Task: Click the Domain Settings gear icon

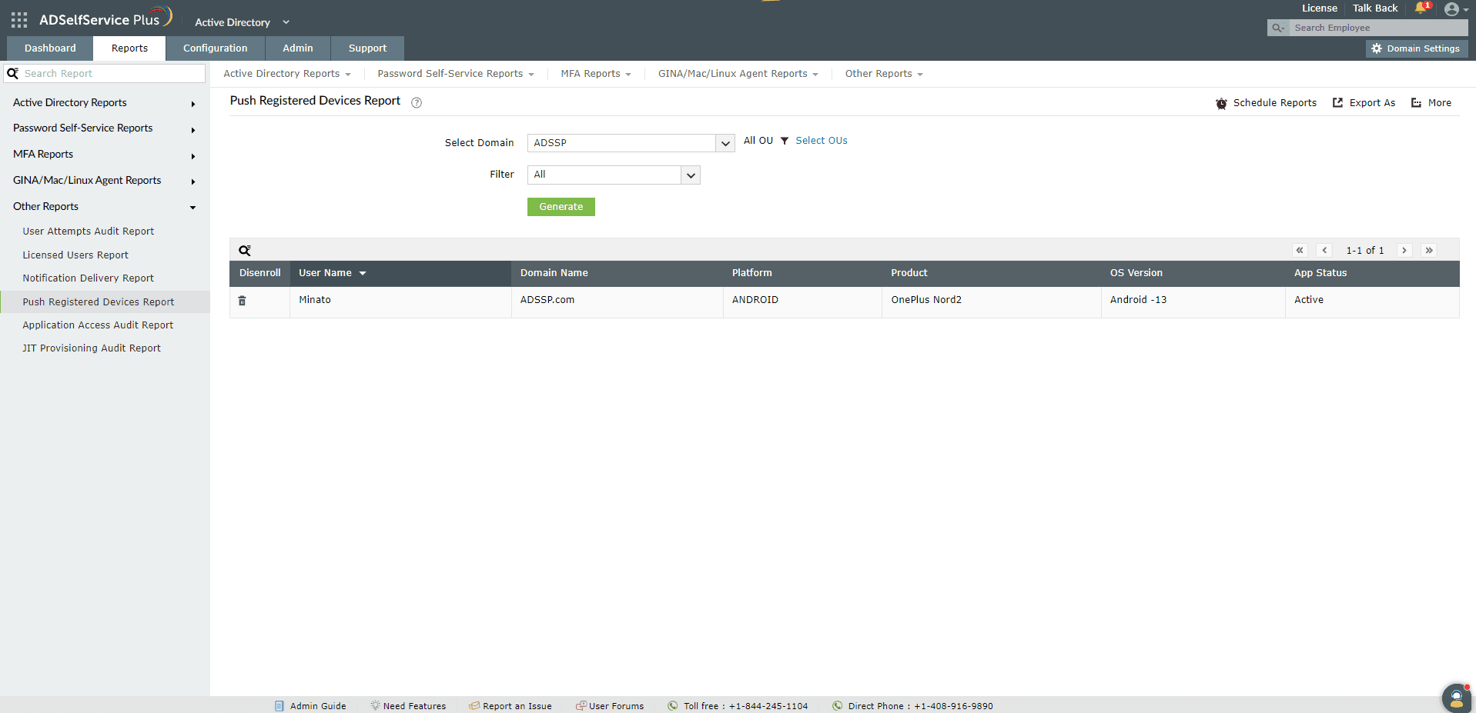Action: [1377, 48]
